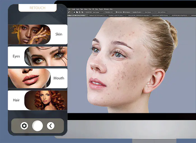The image size is (196, 143).
Task: Close the Untitled-2 document tab
Action: (x=106, y=15)
